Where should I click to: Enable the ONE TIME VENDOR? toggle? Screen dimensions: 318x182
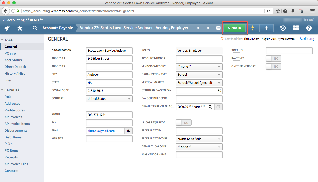(x=273, y=66)
